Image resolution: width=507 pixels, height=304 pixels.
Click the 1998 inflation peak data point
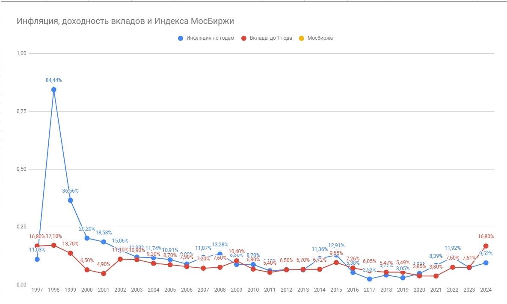pos(54,90)
